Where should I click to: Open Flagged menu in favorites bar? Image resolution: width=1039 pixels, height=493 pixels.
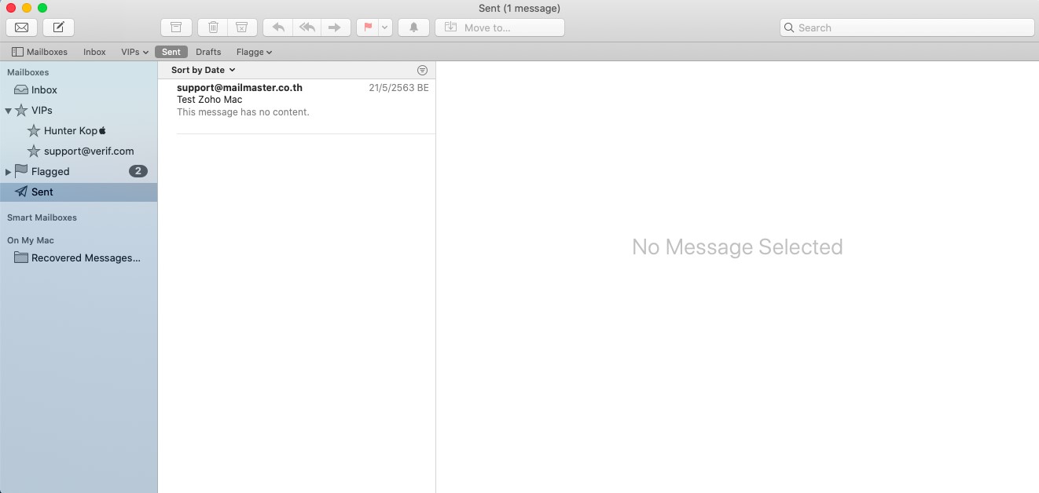point(254,52)
